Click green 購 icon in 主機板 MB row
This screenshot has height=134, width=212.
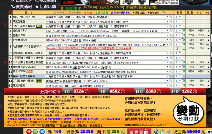[184, 35]
